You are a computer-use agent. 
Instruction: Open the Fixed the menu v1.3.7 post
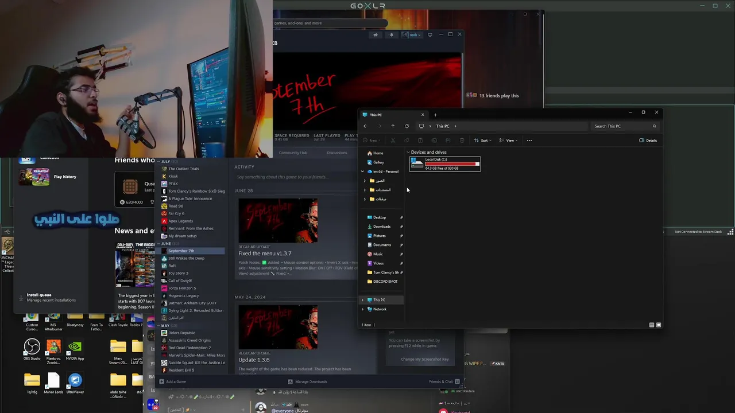click(x=265, y=254)
